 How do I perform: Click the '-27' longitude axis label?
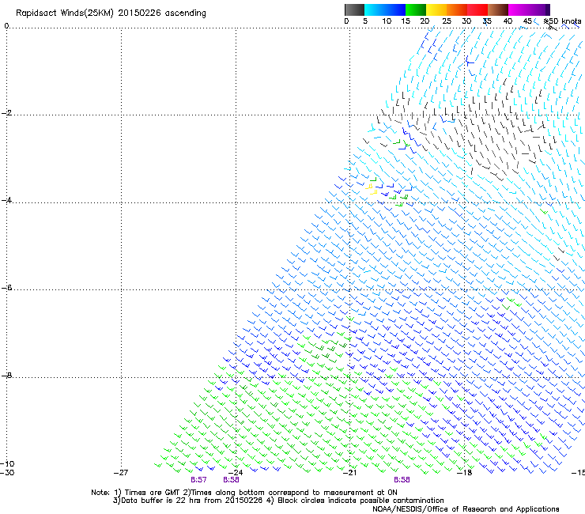tap(121, 473)
